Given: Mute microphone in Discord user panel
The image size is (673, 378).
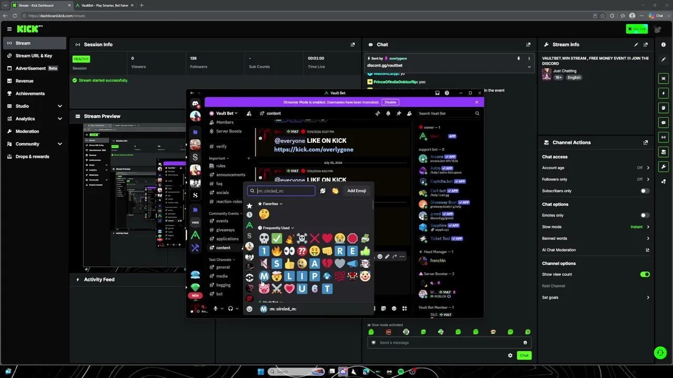Looking at the screenshot, I should coord(215,309).
